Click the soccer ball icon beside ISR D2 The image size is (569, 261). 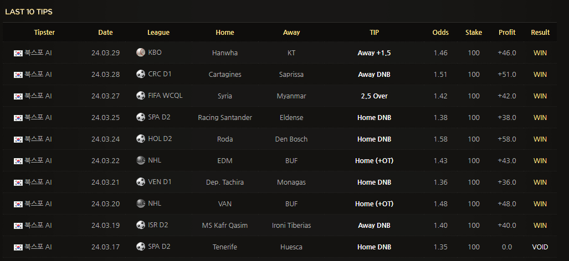coord(141,225)
